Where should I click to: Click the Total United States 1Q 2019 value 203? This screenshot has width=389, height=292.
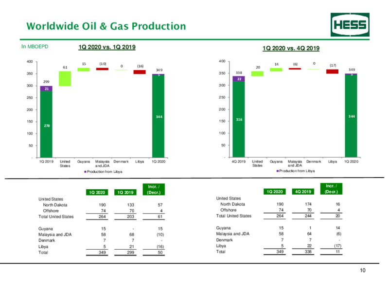point(130,217)
